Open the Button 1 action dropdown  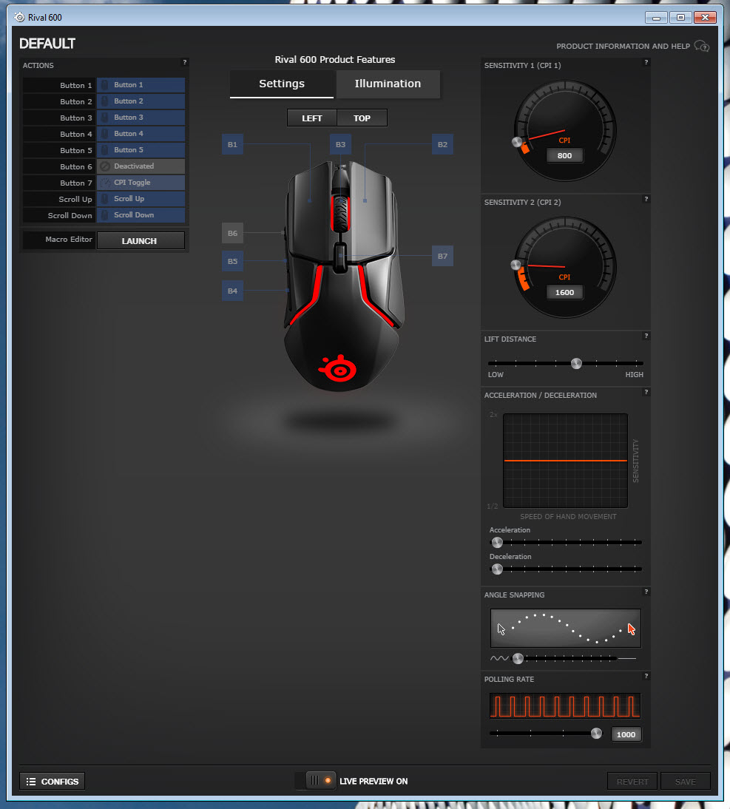(141, 85)
